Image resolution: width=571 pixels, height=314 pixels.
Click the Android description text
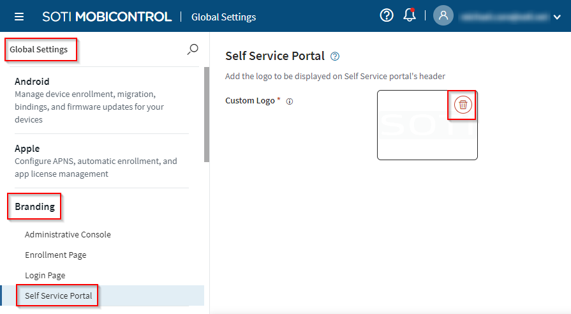pyautogui.click(x=89, y=107)
